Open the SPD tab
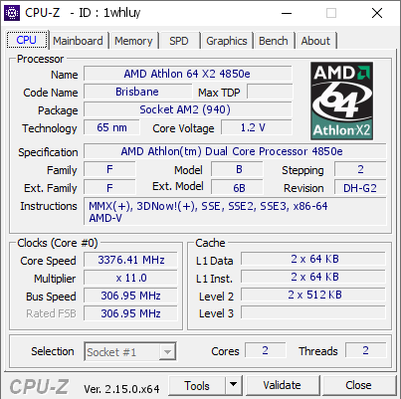Image resolution: width=401 pixels, height=399 pixels. [x=179, y=41]
